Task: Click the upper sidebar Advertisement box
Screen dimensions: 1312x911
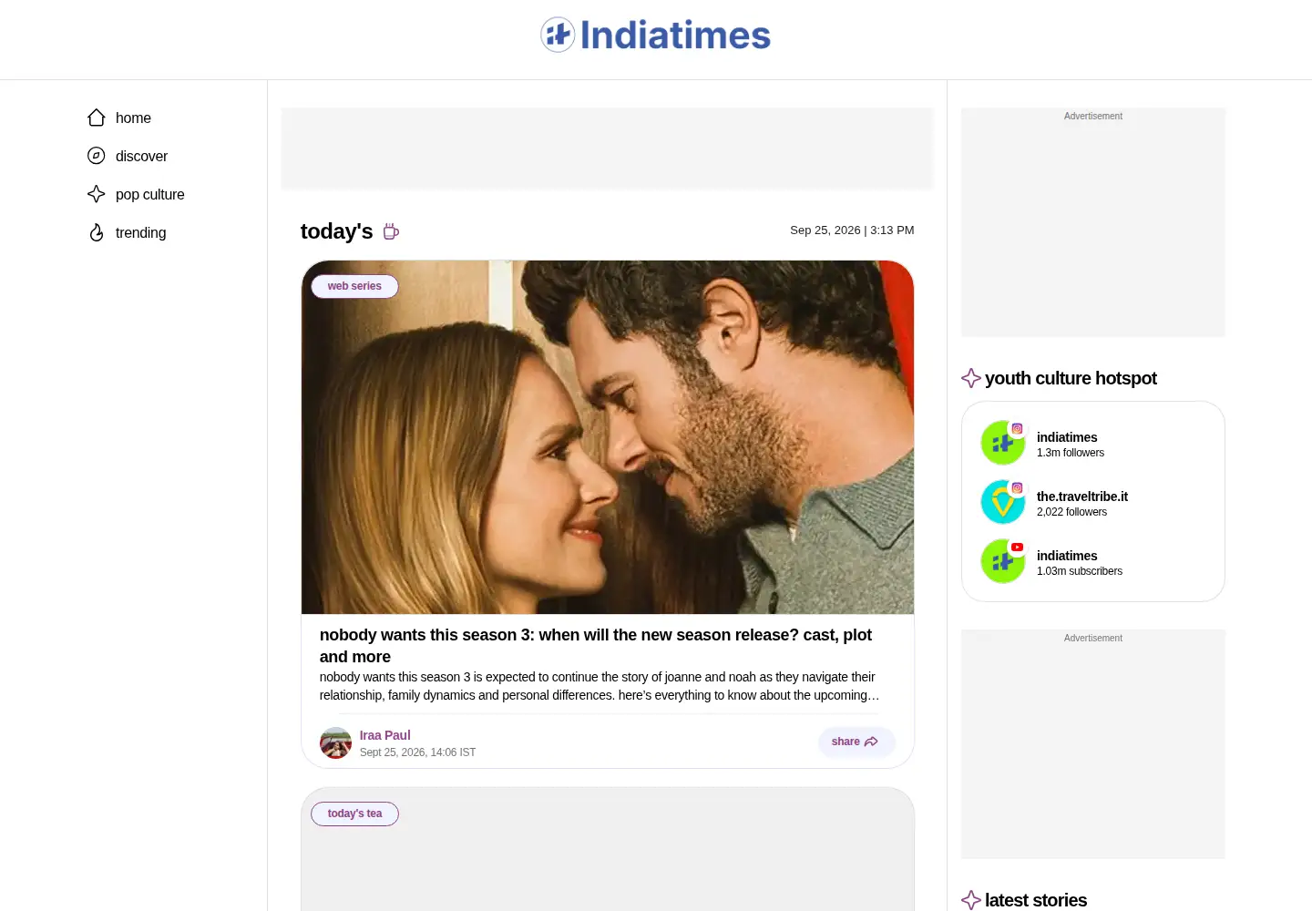Action: click(x=1093, y=222)
